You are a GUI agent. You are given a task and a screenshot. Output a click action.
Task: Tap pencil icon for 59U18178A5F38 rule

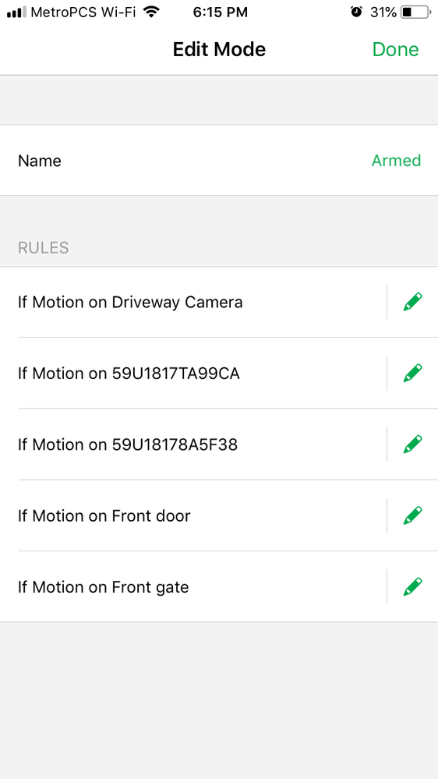pos(413,444)
